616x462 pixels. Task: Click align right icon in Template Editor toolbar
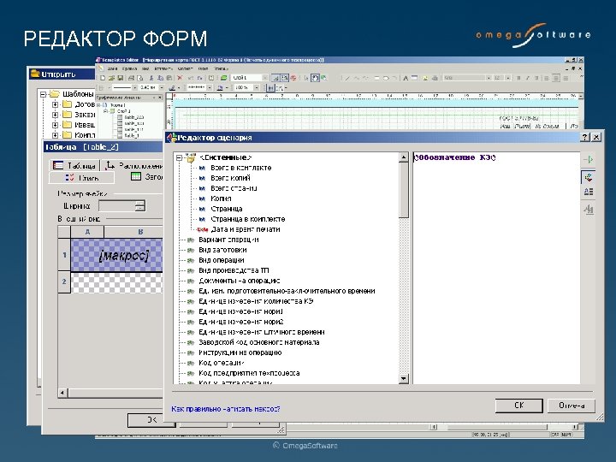click(566, 78)
